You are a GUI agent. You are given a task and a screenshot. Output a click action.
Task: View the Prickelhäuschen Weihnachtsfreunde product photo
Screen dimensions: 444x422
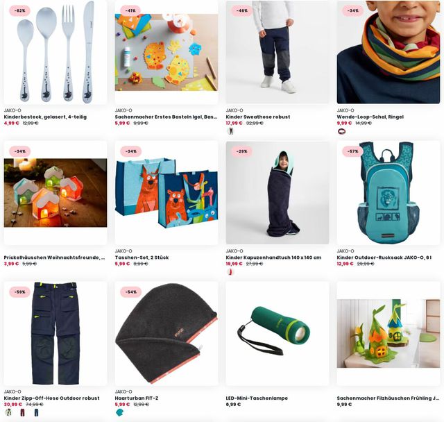tap(55, 193)
